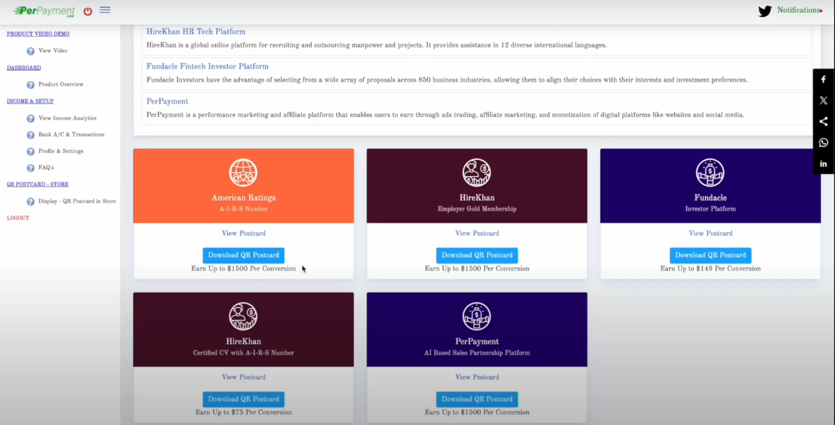Image resolution: width=835 pixels, height=425 pixels.
Task: Click "Employer Gold Membership" subtitle
Action: coord(477,209)
